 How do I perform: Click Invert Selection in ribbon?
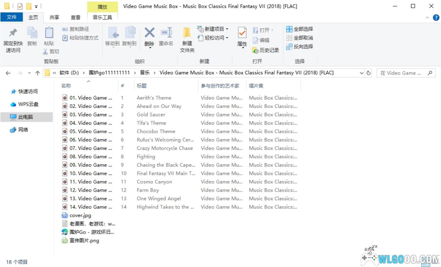pyautogui.click(x=300, y=47)
